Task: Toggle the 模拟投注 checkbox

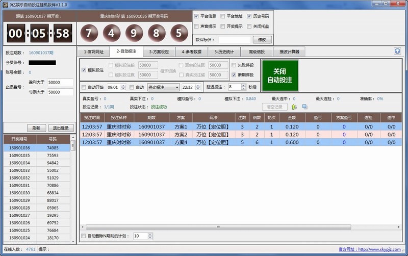Action: 84,70
